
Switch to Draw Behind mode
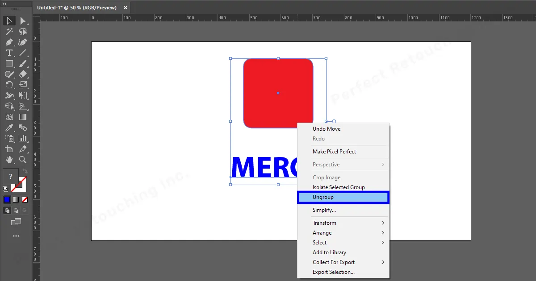tap(16, 210)
